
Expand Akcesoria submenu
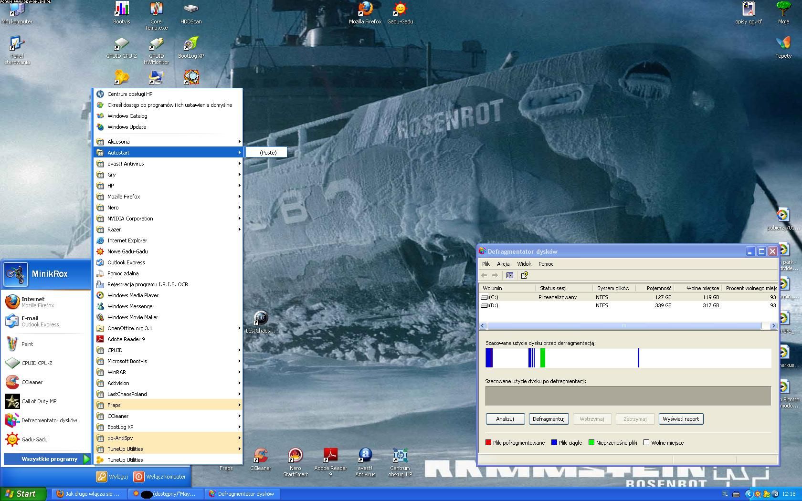pyautogui.click(x=169, y=142)
